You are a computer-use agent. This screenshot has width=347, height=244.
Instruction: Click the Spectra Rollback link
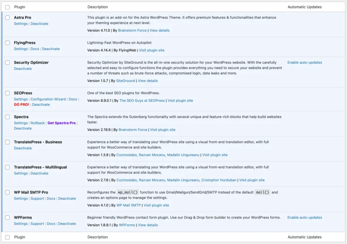[x=38, y=123]
